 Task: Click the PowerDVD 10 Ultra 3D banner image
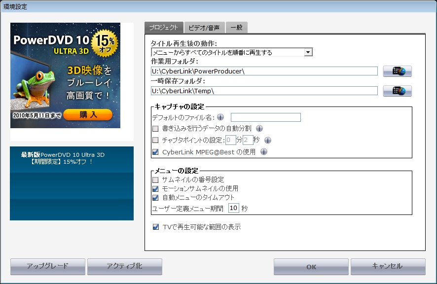pos(65,75)
